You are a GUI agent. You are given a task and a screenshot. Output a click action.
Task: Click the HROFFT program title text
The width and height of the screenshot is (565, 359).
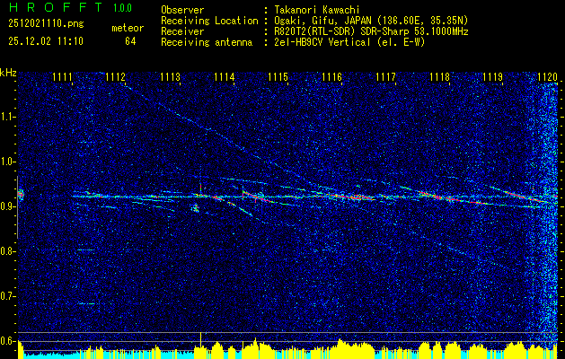click(56, 7)
